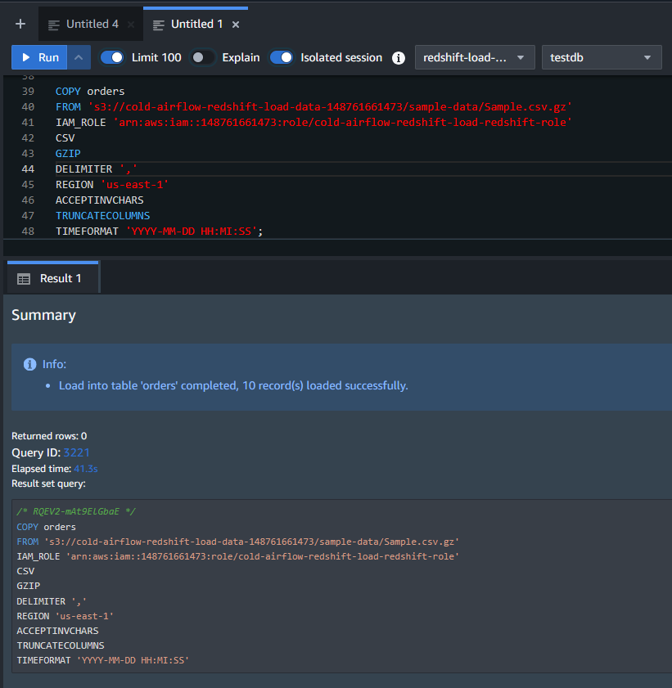Switch to the Untitled 4 tab
672x688 pixels.
(x=92, y=25)
